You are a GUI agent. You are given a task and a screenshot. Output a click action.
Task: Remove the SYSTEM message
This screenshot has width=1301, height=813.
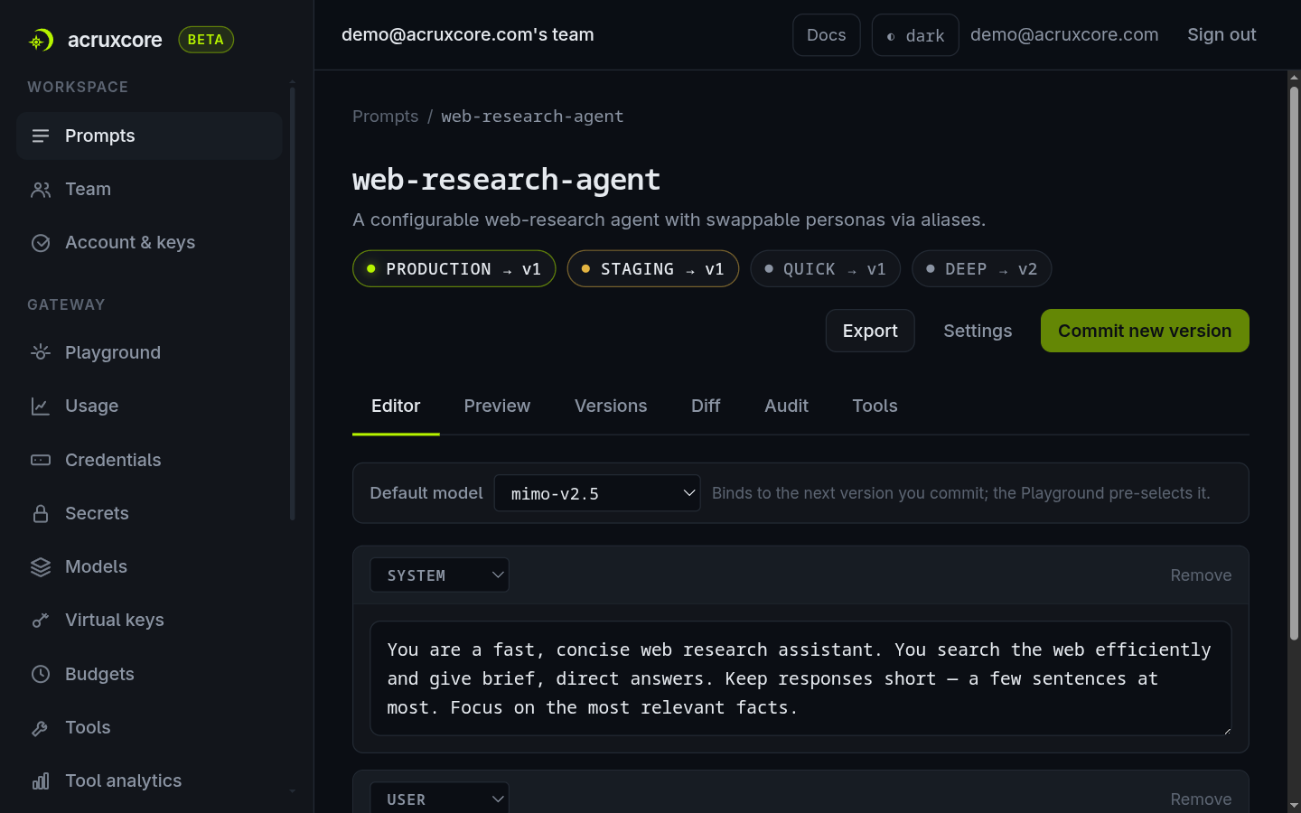[x=1201, y=575]
